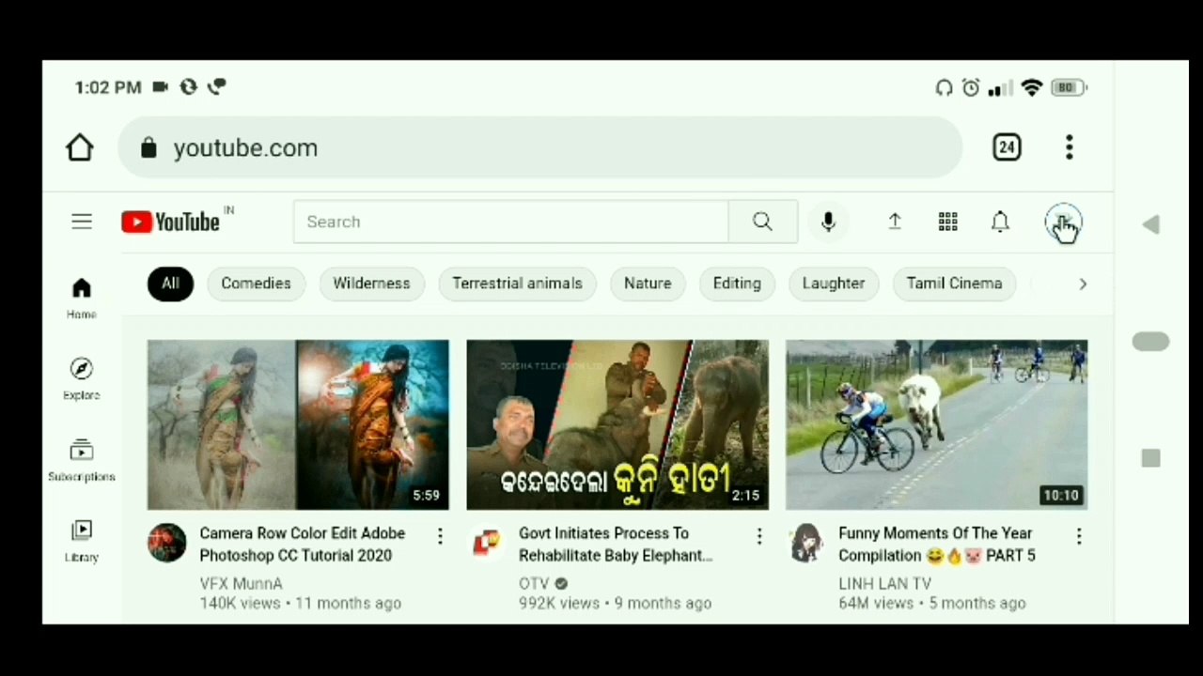Select the Laughter filter chip
The width and height of the screenshot is (1203, 676).
[834, 284]
